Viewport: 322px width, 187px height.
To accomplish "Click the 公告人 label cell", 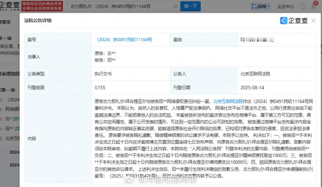I will point(203,74).
